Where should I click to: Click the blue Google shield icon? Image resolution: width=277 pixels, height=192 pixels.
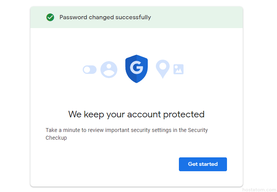pos(137,68)
